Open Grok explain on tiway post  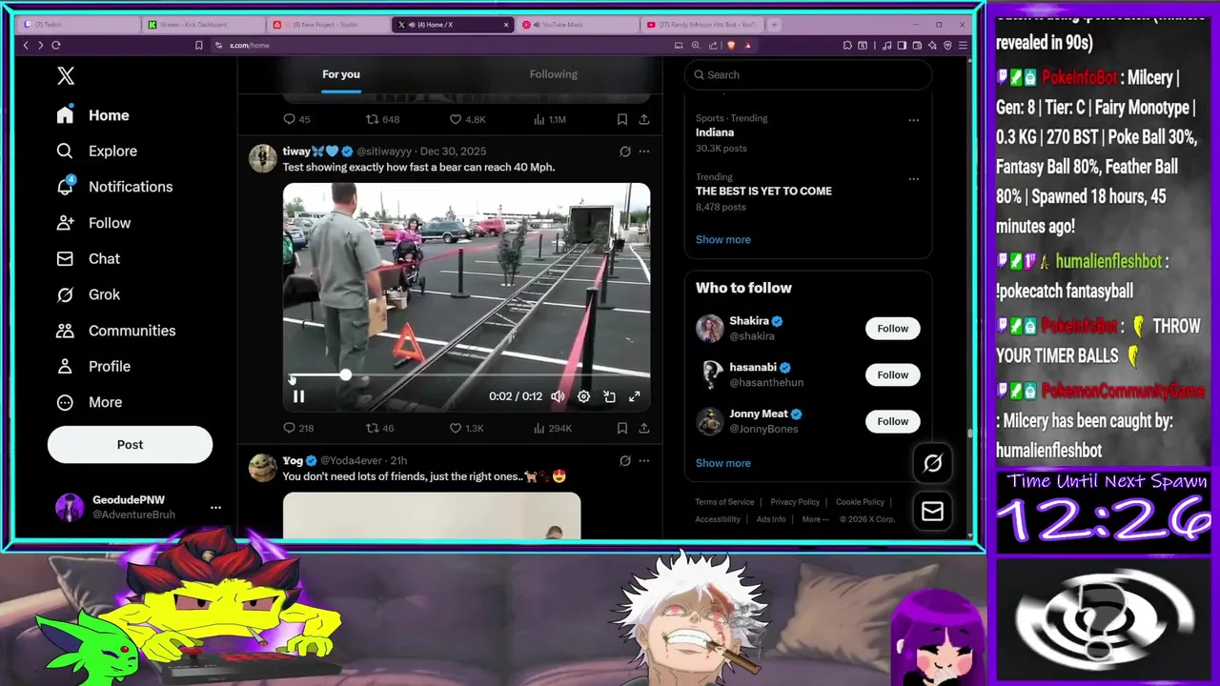[625, 151]
